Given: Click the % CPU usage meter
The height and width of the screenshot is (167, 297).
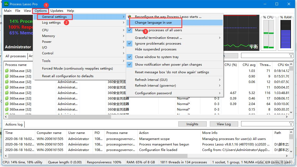Looking at the screenshot, I should pos(268,34).
